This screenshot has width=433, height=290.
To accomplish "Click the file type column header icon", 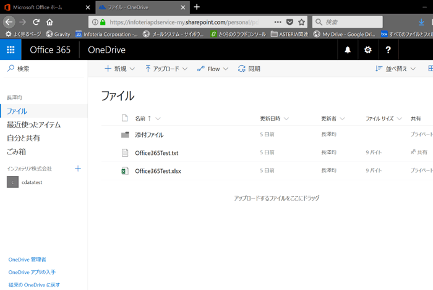I will click(x=125, y=118).
